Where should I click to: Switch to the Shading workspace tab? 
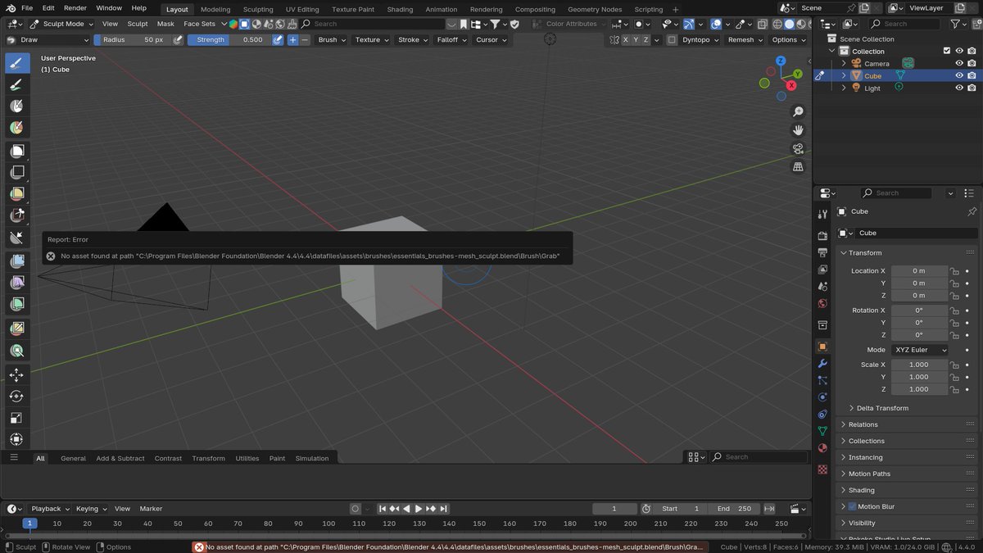(x=400, y=9)
